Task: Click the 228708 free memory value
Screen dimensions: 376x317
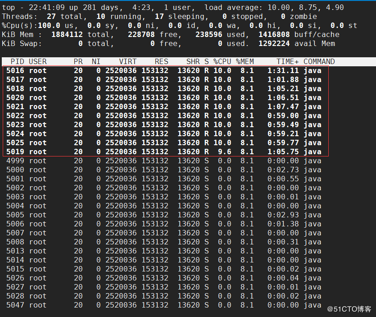Action: (141, 34)
